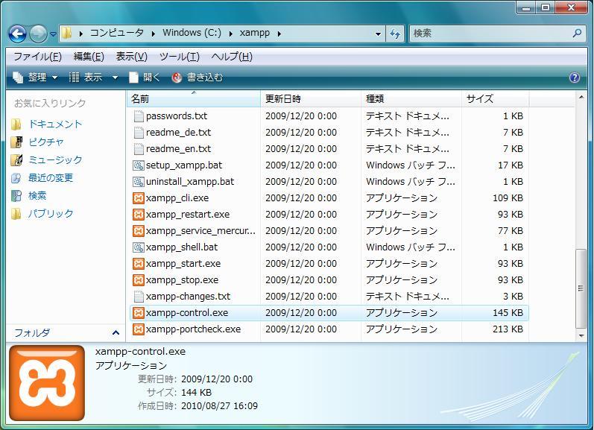Sort by 種類 column header

pyautogui.click(x=411, y=99)
